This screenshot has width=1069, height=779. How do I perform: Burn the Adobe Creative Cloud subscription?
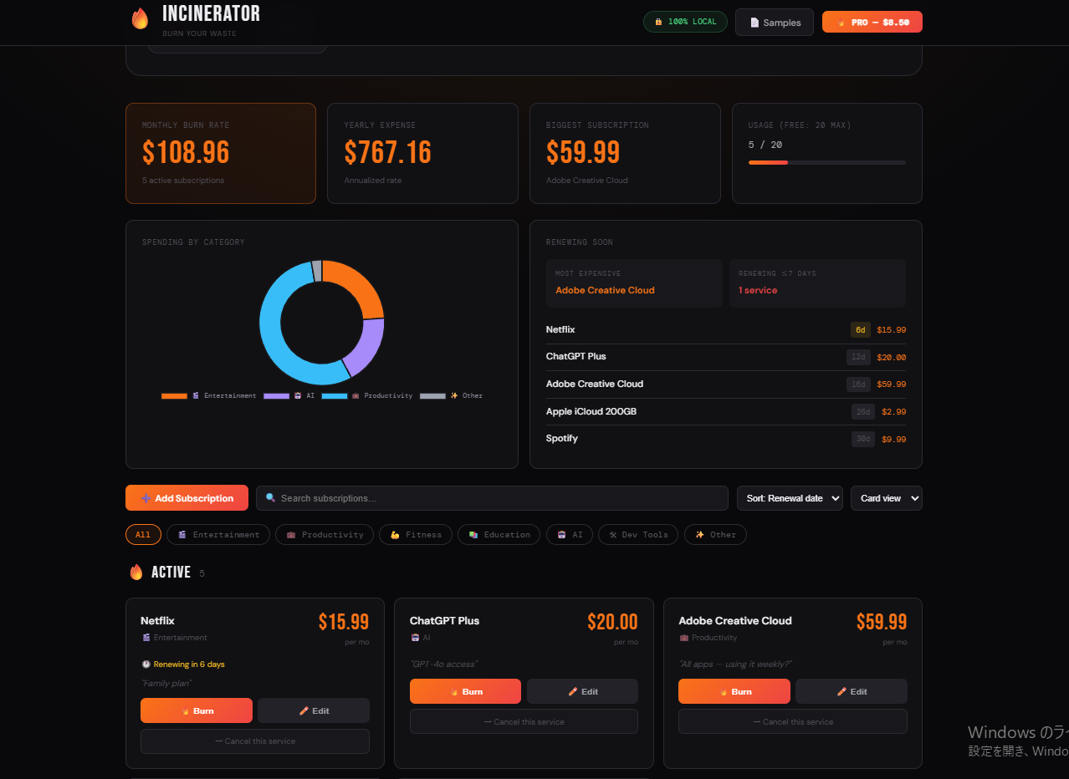click(734, 691)
